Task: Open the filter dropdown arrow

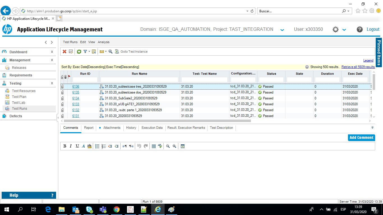Action: (x=89, y=52)
